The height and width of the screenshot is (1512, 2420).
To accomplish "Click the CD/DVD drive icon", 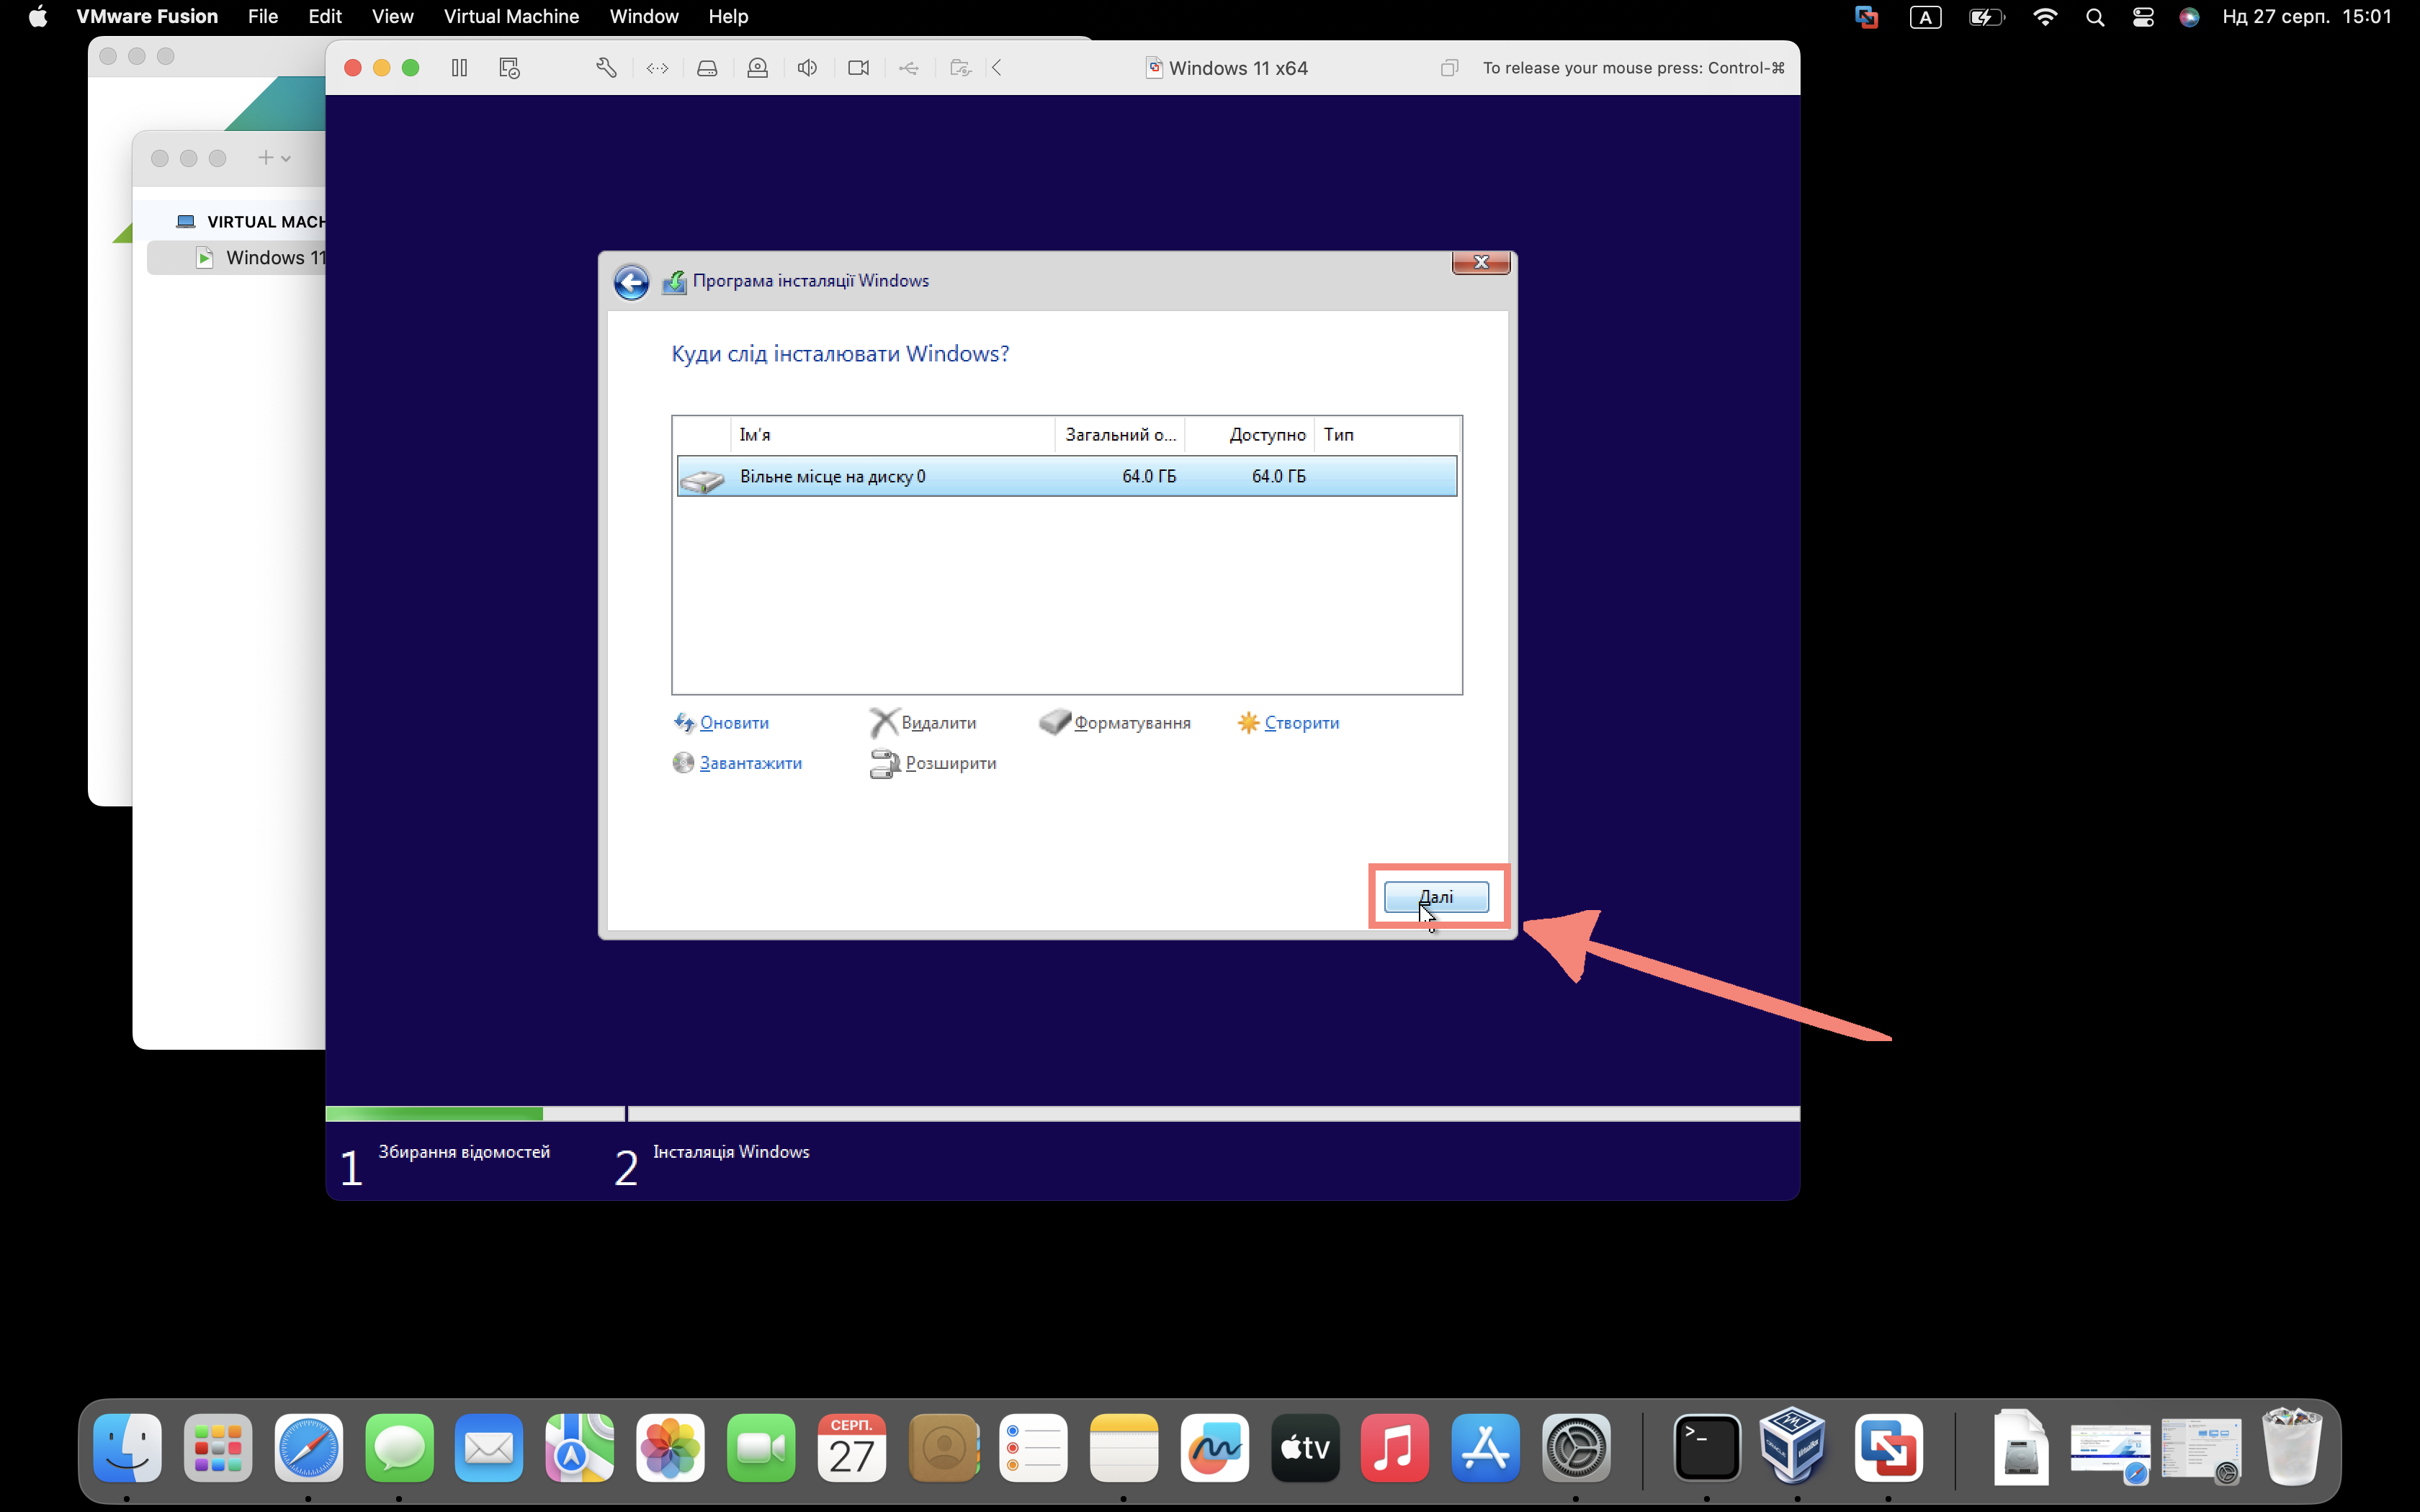I will pyautogui.click(x=757, y=68).
